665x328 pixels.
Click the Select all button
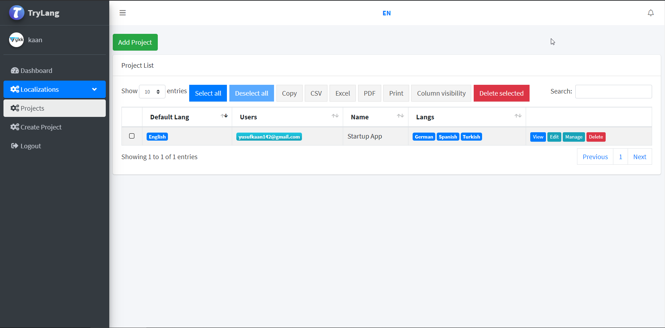click(x=208, y=93)
